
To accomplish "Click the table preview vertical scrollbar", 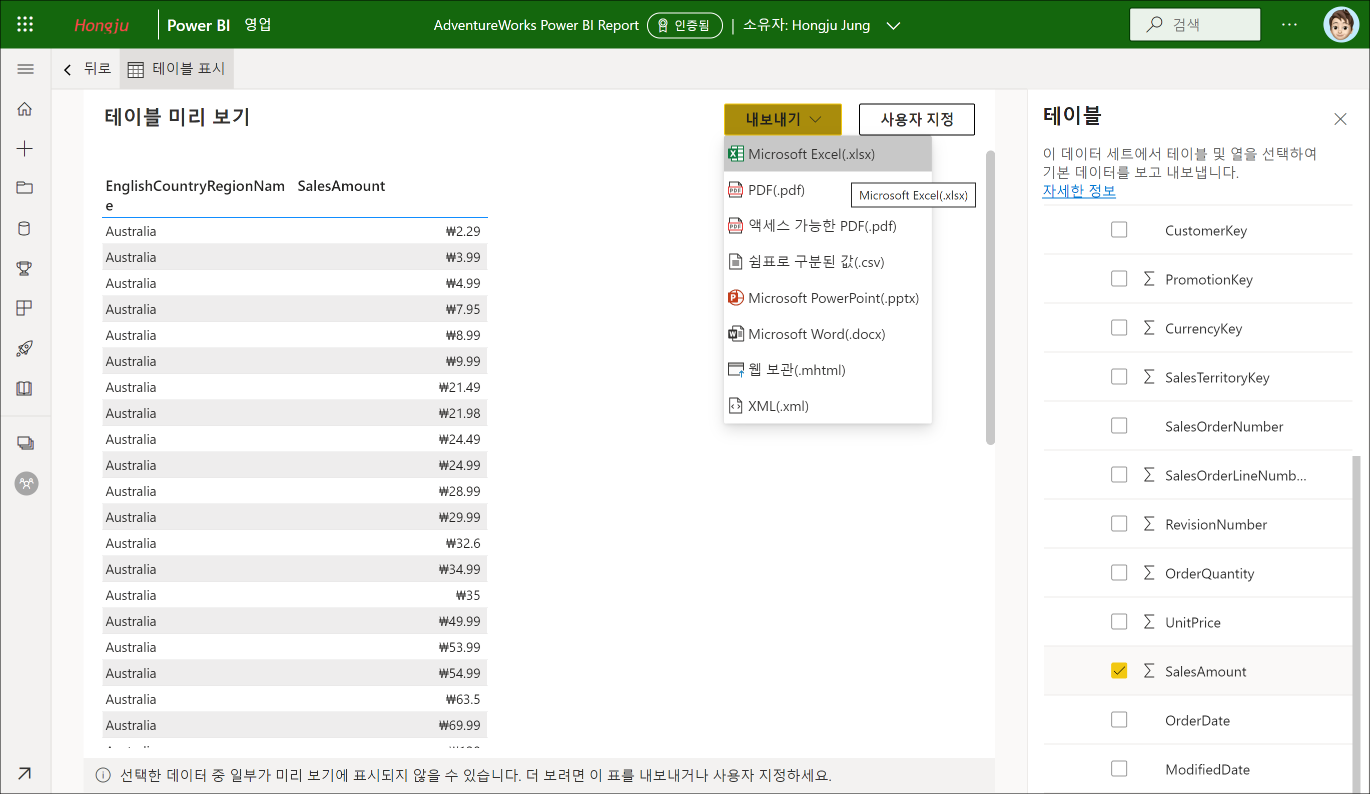I will click(x=990, y=297).
